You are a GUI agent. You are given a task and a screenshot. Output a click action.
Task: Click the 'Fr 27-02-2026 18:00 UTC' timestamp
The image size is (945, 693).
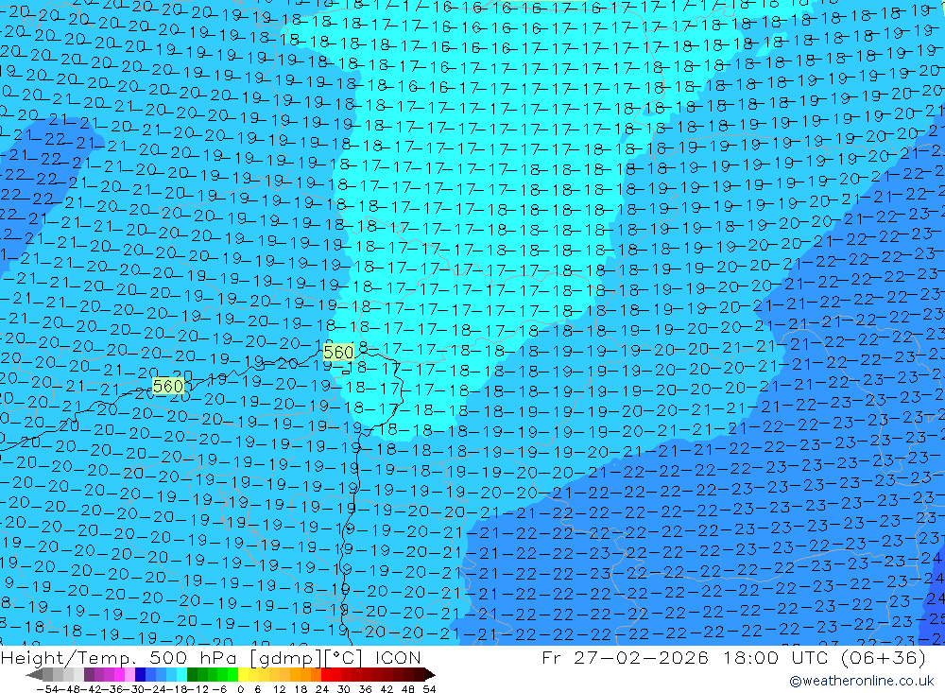(686, 657)
